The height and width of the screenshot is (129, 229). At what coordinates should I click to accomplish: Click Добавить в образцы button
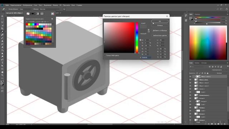coord(160,30)
